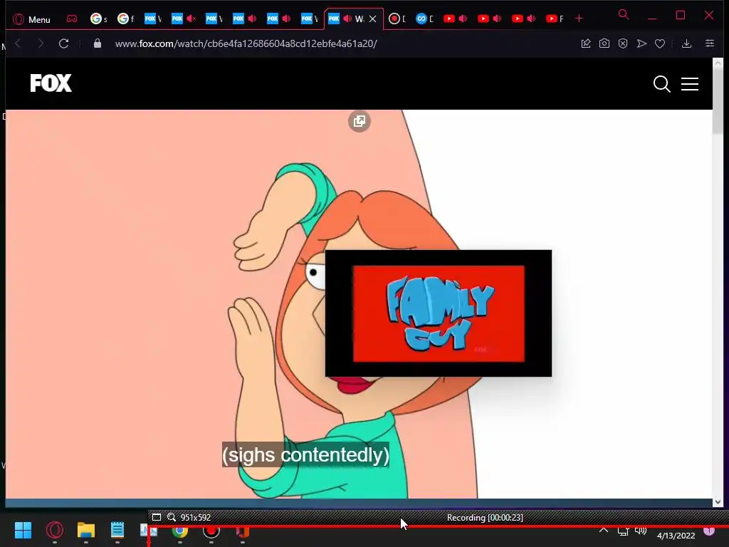This screenshot has height=547, width=729.
Task: Open My Flow paper plane icon
Action: pyautogui.click(x=641, y=43)
